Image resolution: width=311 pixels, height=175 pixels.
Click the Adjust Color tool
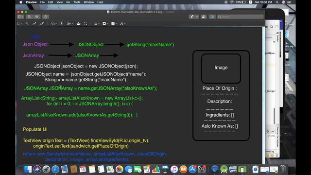[x=79, y=24]
